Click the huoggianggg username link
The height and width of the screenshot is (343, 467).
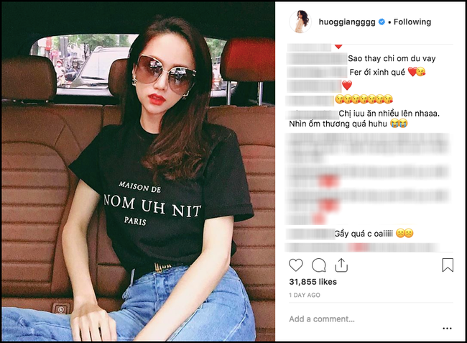339,22
